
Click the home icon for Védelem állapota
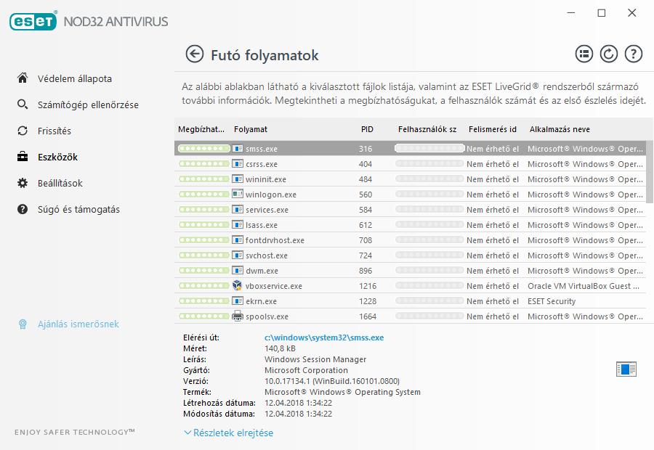(x=23, y=78)
